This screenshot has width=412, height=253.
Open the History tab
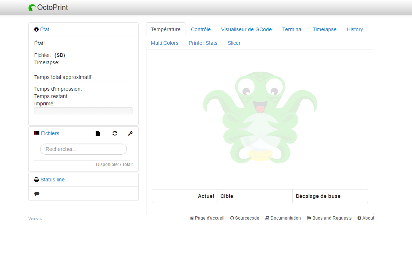pos(355,29)
